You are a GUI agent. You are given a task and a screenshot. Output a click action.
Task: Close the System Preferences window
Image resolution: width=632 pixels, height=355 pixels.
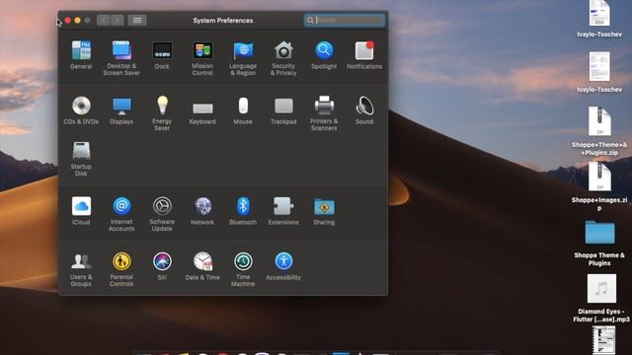68,20
